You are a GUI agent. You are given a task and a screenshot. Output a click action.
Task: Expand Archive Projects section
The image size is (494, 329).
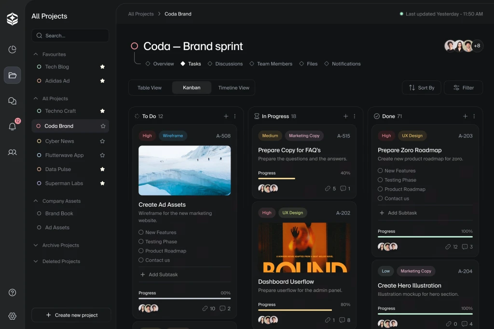36,245
